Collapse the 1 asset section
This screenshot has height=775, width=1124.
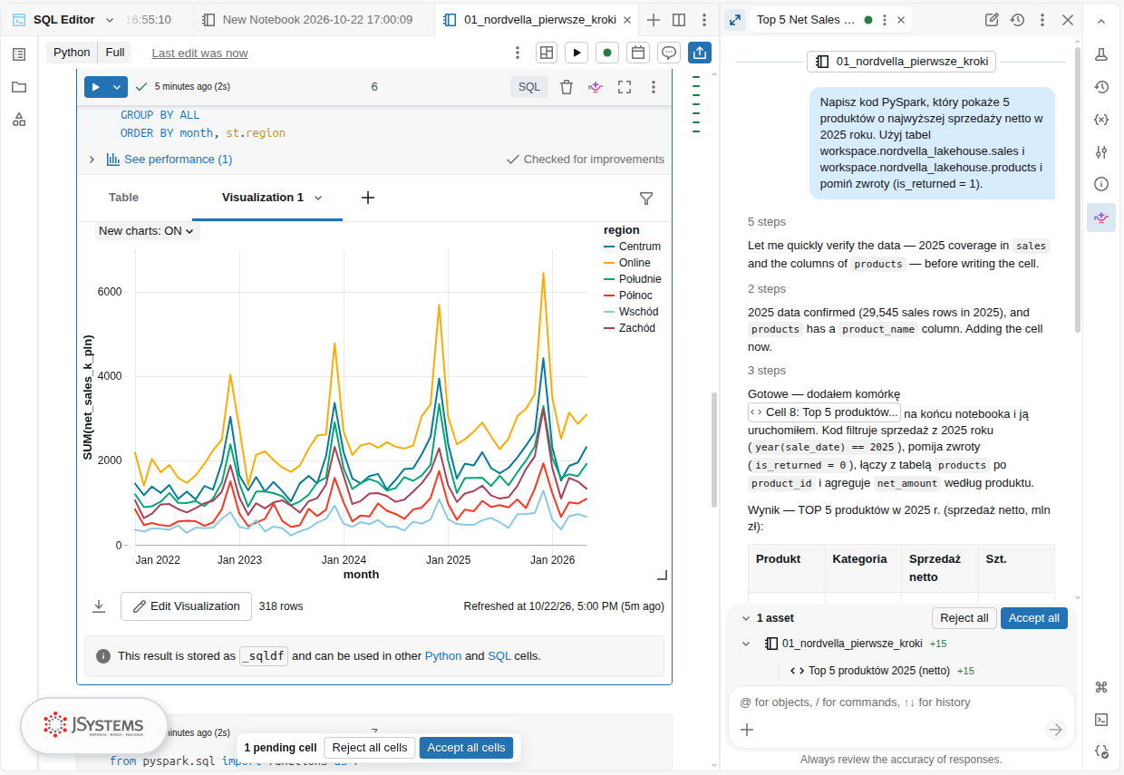coord(746,618)
